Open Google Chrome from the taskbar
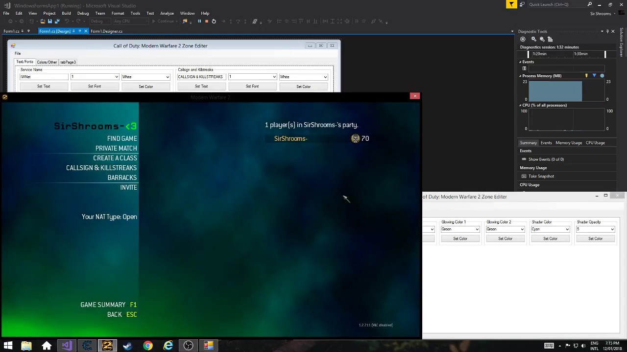Image resolution: width=627 pixels, height=352 pixels. pos(147,346)
